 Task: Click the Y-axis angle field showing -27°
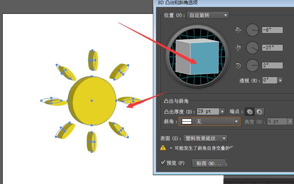pyautogui.click(x=272, y=48)
